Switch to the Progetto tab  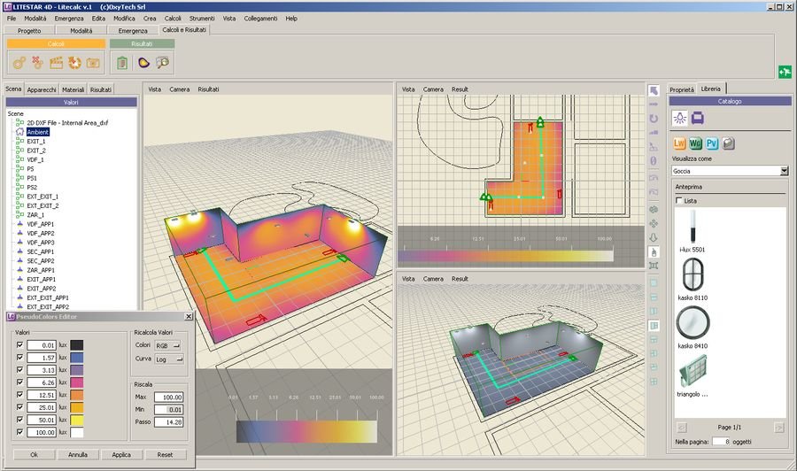tap(29, 30)
